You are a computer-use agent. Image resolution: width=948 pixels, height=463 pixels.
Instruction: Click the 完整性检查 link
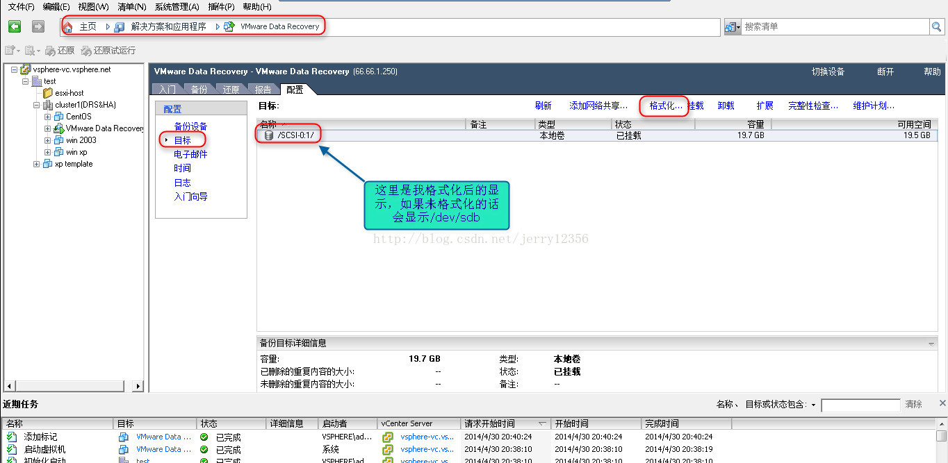813,106
